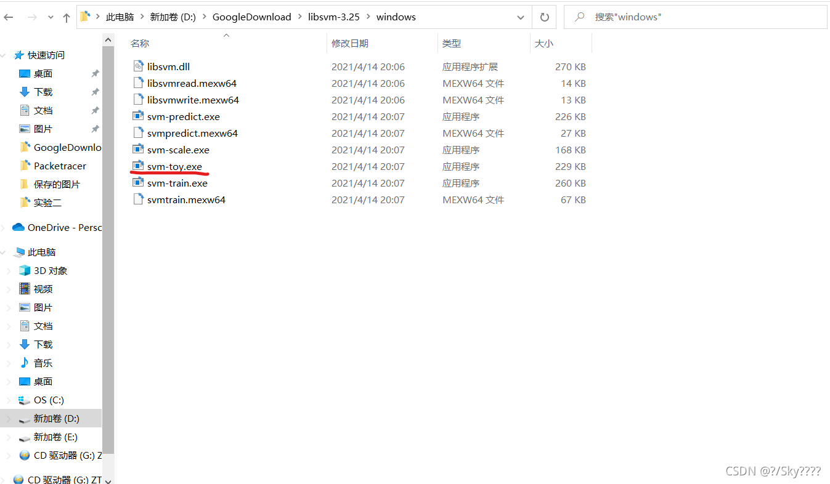Click the svmpredict.mexw64 file icon
Screen dimensions: 830x484
click(138, 133)
